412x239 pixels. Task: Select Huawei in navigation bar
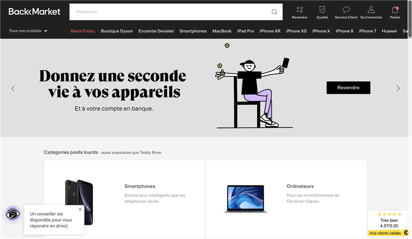pyautogui.click(x=389, y=31)
